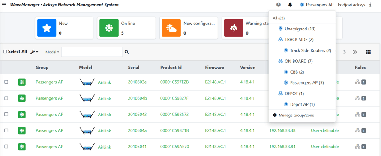Tick checkbox for serial 20105043 row

pyautogui.click(x=6, y=115)
